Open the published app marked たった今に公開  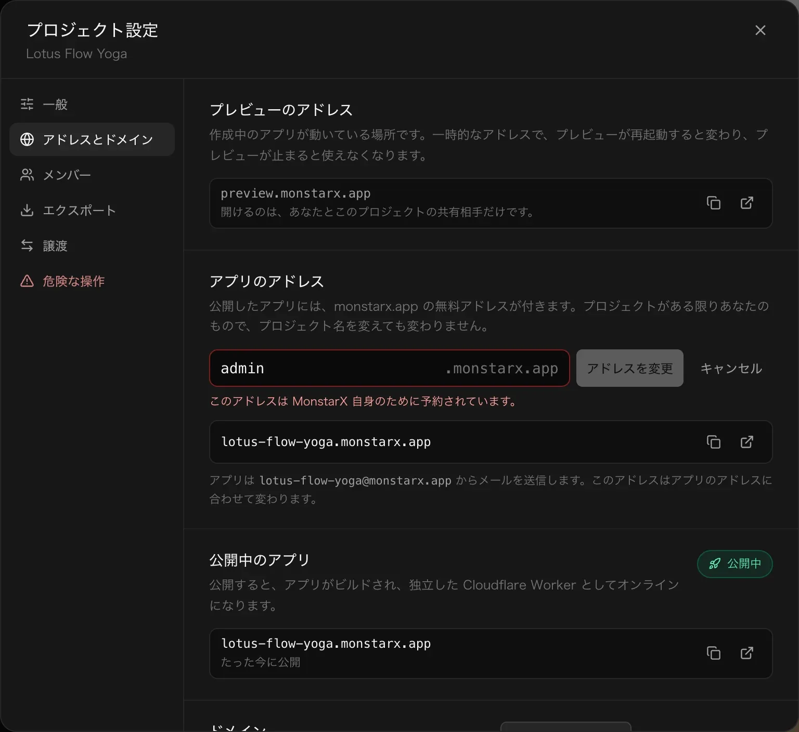tap(746, 653)
